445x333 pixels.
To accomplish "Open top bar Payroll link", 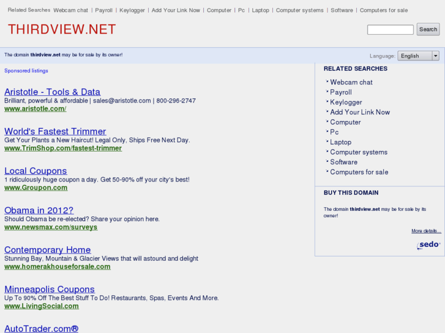I will point(103,10).
